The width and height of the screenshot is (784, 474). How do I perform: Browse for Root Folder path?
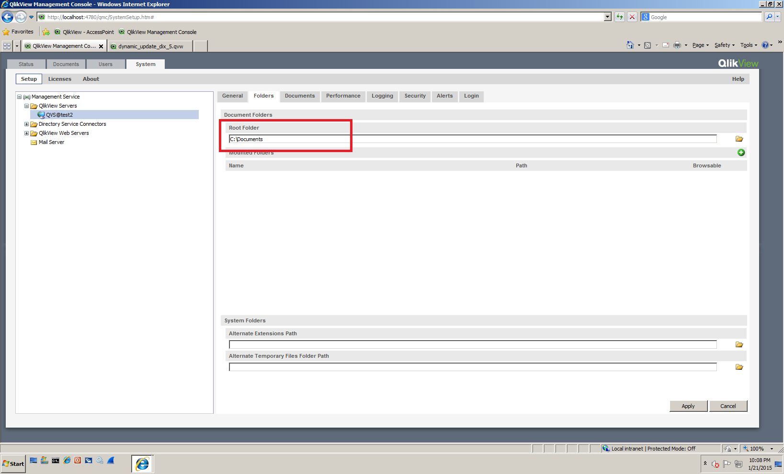point(739,139)
